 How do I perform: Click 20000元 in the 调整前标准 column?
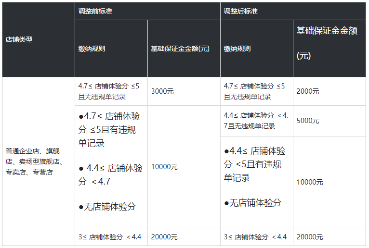[164, 237]
